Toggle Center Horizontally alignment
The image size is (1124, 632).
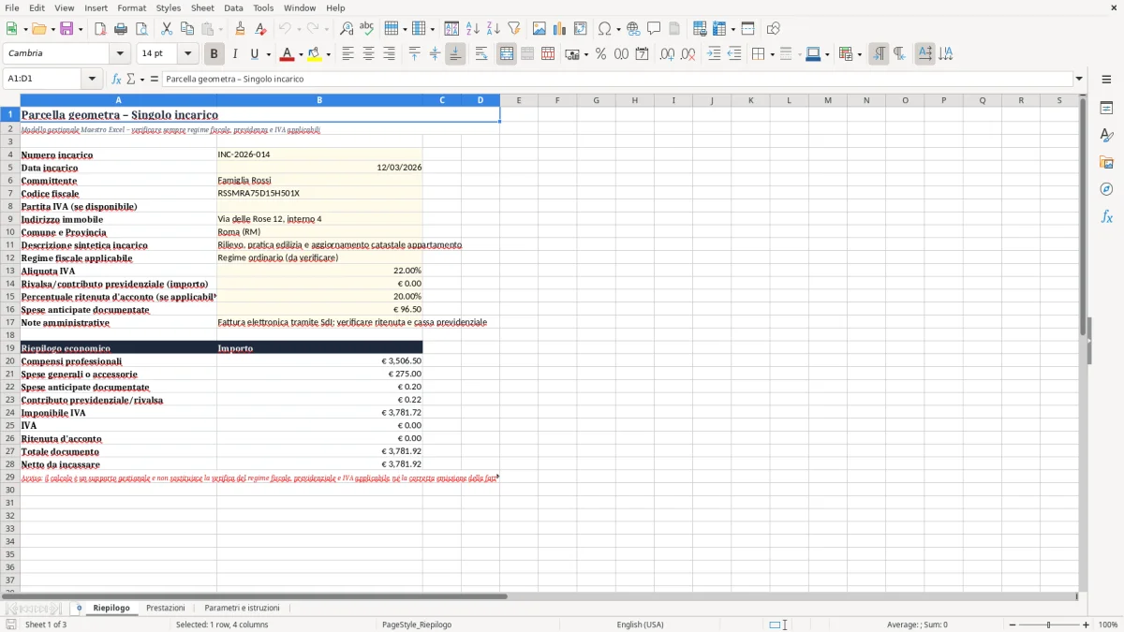pos(368,54)
